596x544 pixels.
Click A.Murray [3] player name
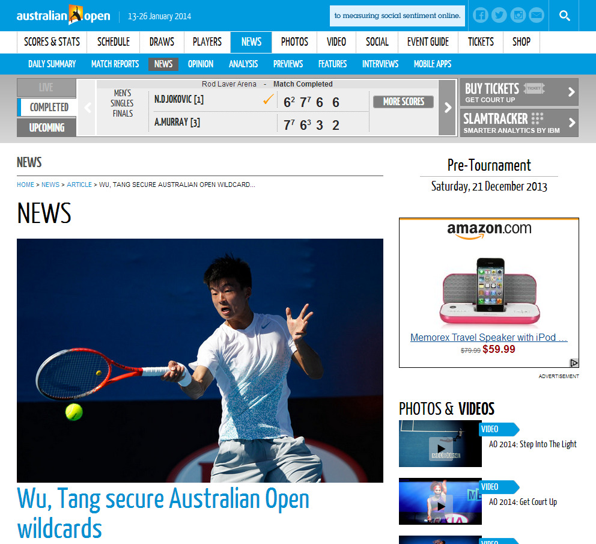(177, 122)
